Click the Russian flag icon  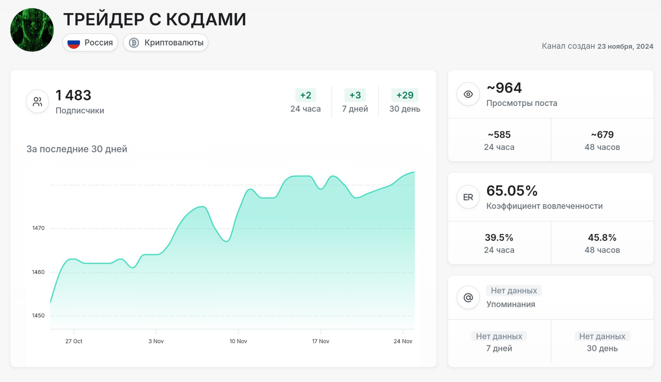point(74,43)
